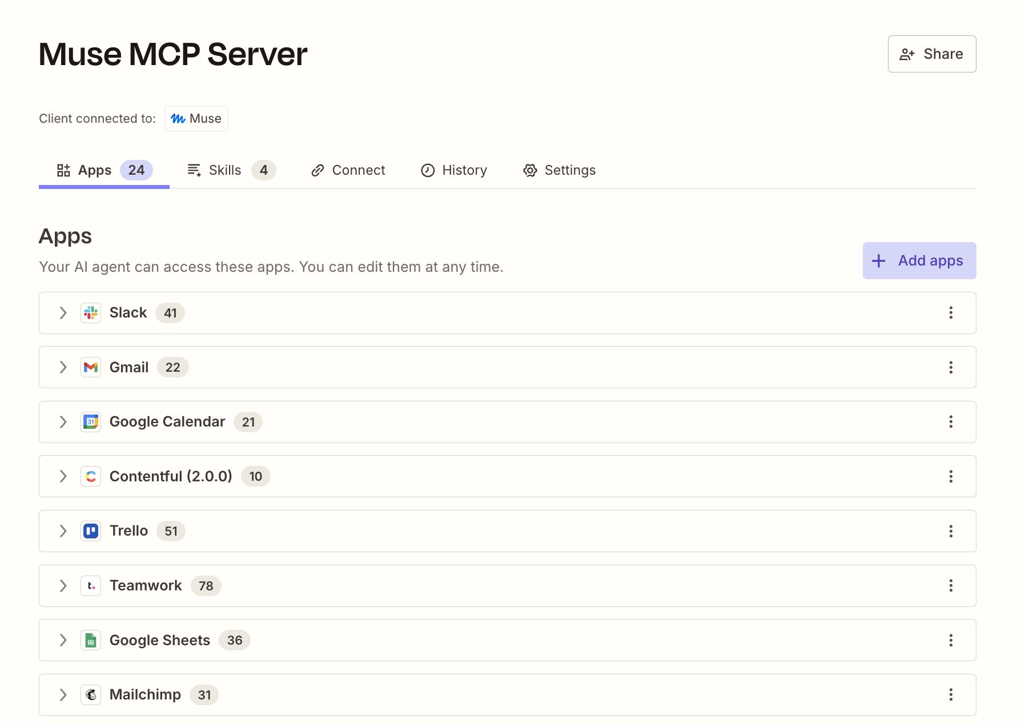Image resolution: width=1021 pixels, height=724 pixels.
Task: Click the Share button
Action: (x=932, y=54)
